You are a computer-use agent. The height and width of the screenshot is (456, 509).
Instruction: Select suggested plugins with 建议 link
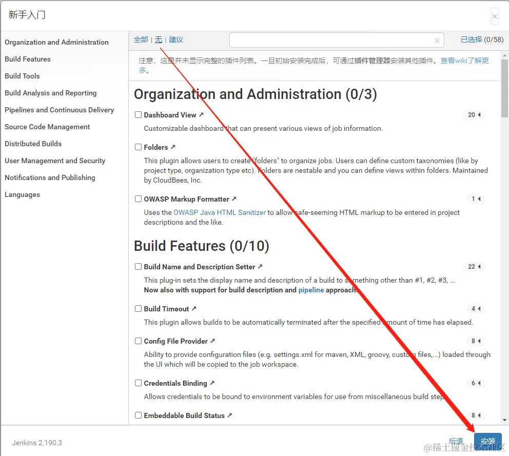coord(176,39)
